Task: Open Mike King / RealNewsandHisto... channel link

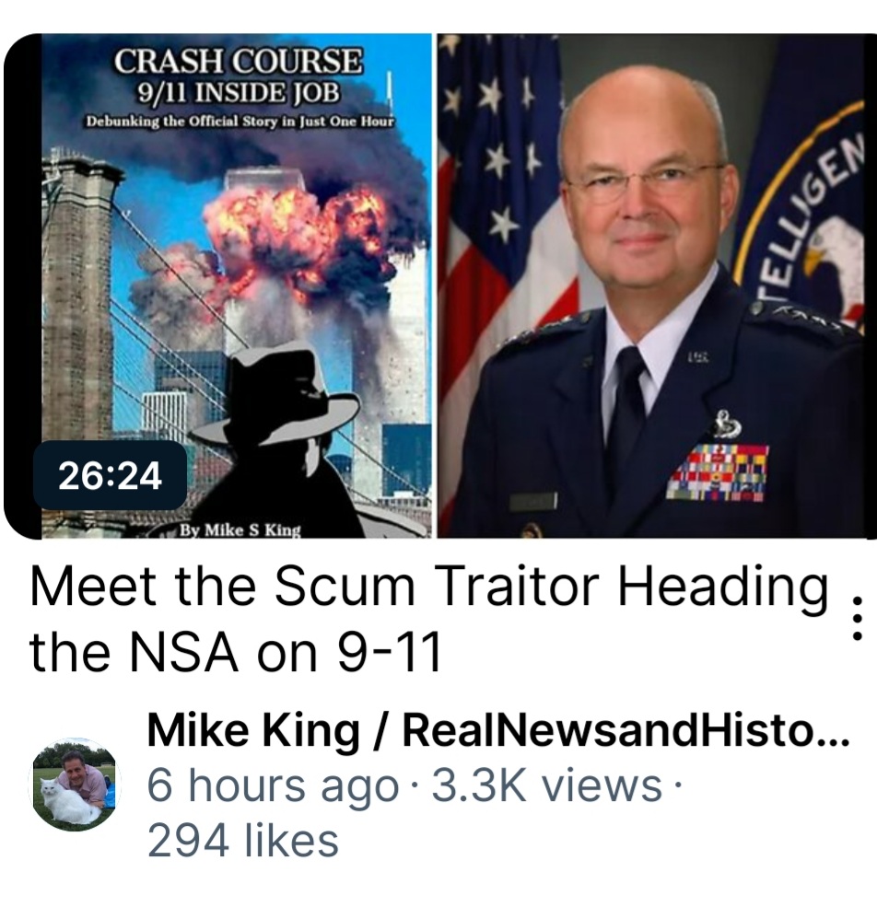Action: click(x=497, y=732)
